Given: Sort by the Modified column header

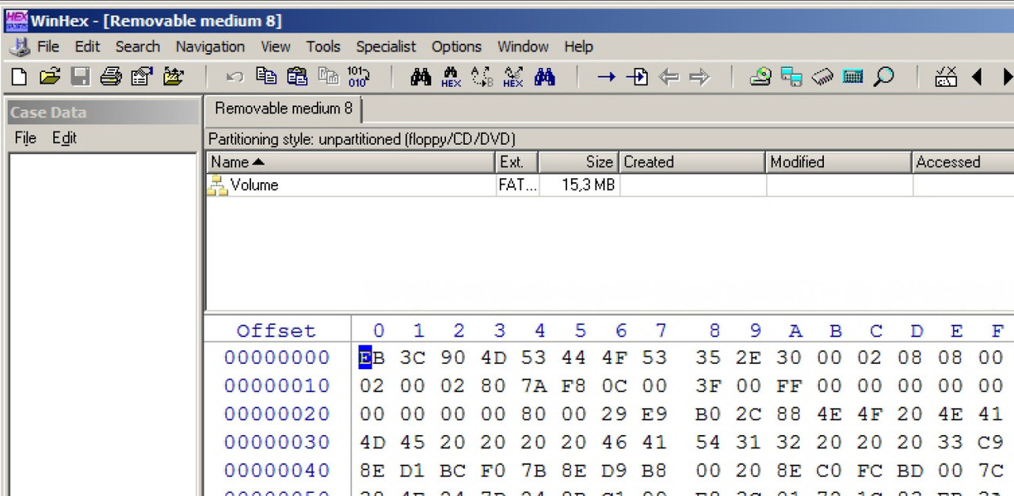Looking at the screenshot, I should [839, 162].
